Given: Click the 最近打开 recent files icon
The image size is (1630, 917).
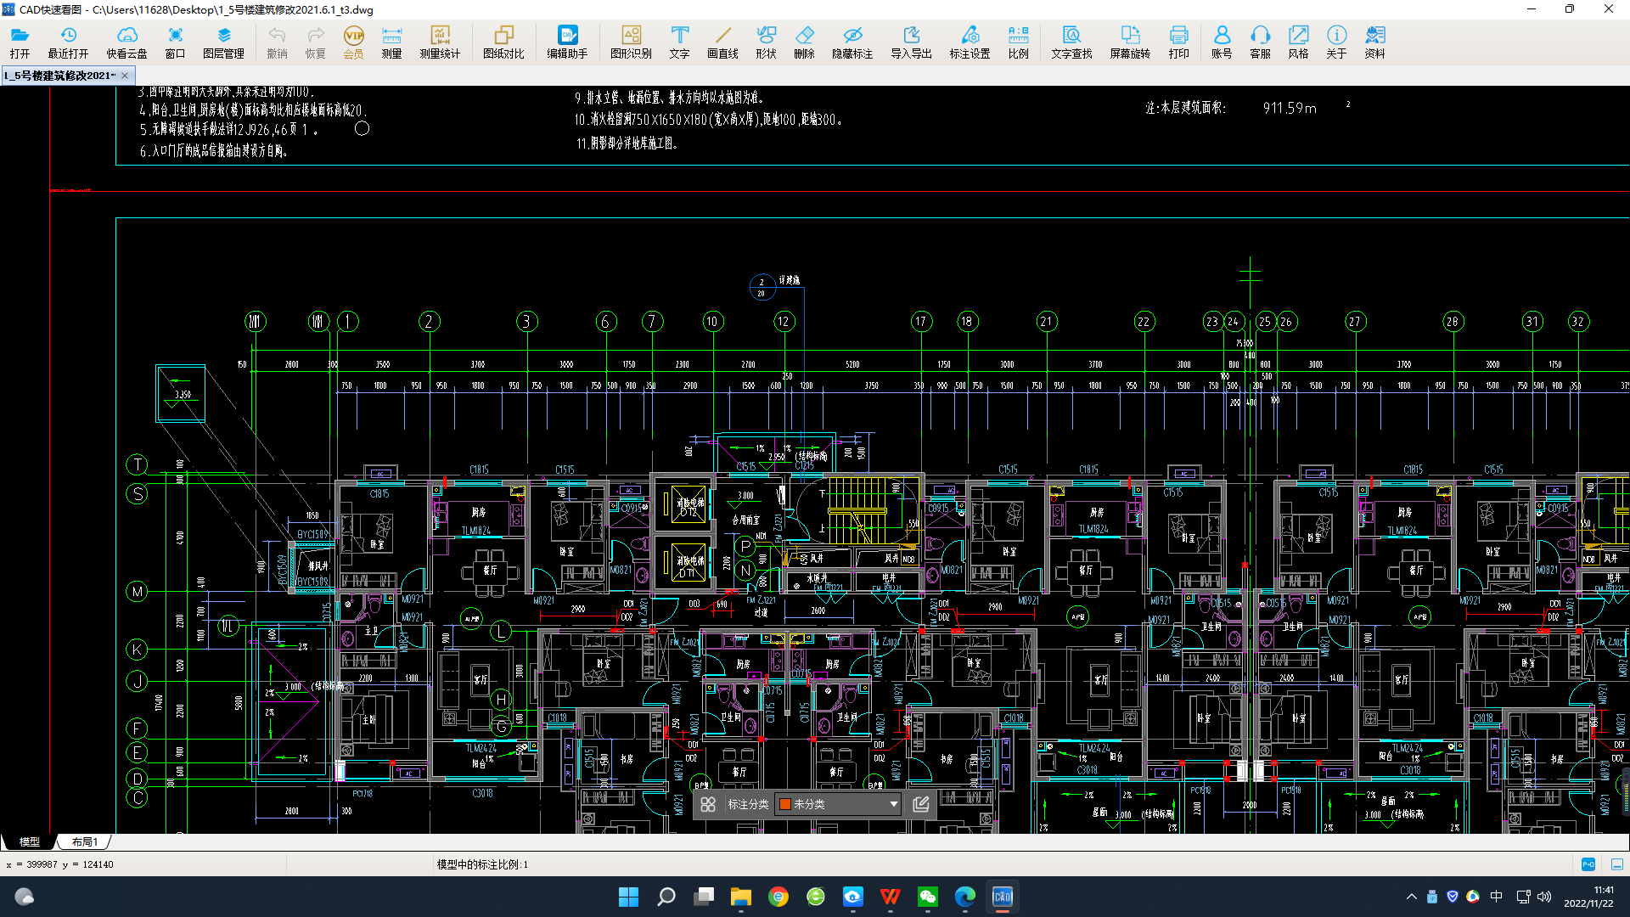Looking at the screenshot, I should pos(68,42).
